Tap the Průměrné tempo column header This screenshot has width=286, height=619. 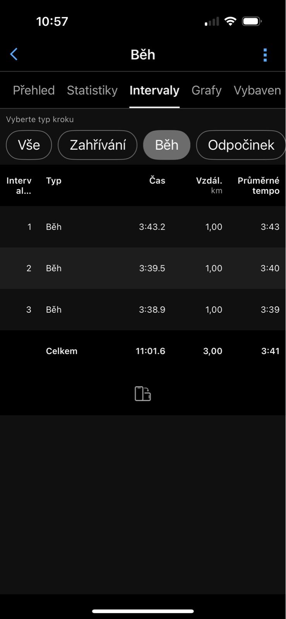click(x=258, y=186)
